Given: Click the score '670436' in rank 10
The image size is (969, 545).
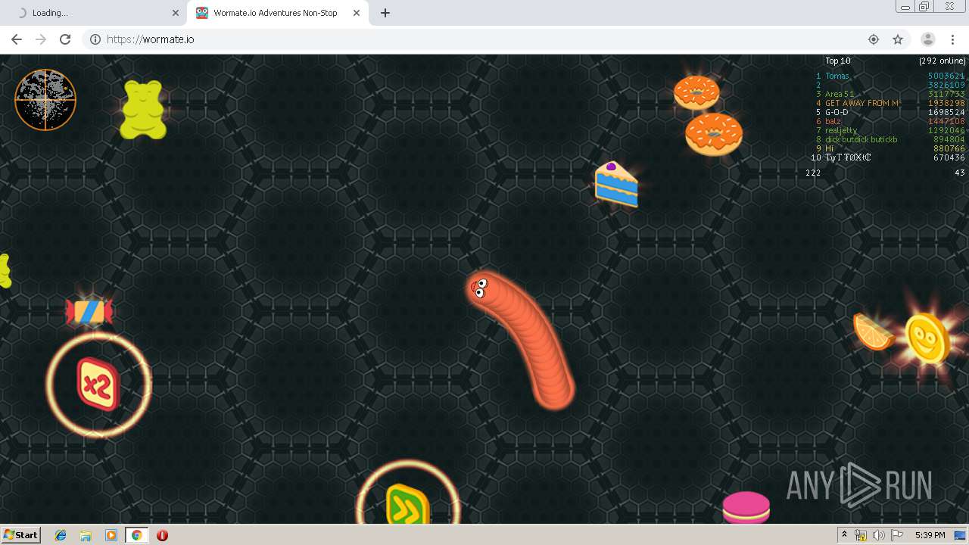Looking at the screenshot, I should [x=949, y=157].
